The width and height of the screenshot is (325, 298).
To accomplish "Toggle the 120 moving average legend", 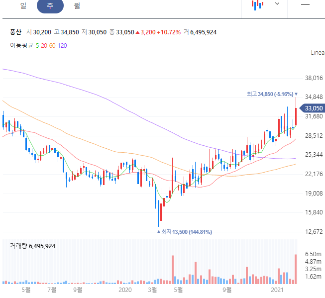I will point(62,46).
